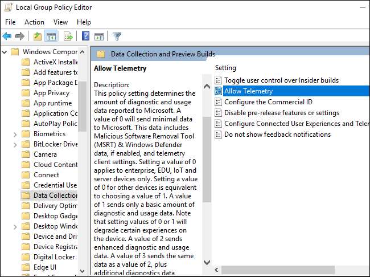370x277 pixels.
Task: Select the Credential Use tree item
Action: click(x=56, y=185)
